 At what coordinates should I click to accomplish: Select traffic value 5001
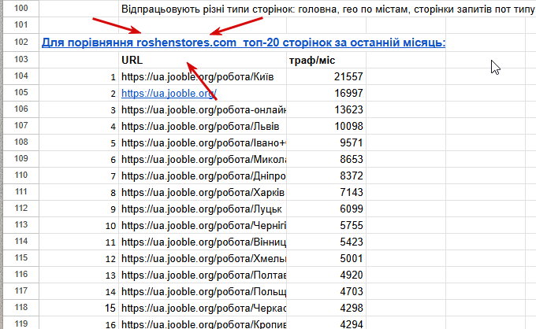326,259
